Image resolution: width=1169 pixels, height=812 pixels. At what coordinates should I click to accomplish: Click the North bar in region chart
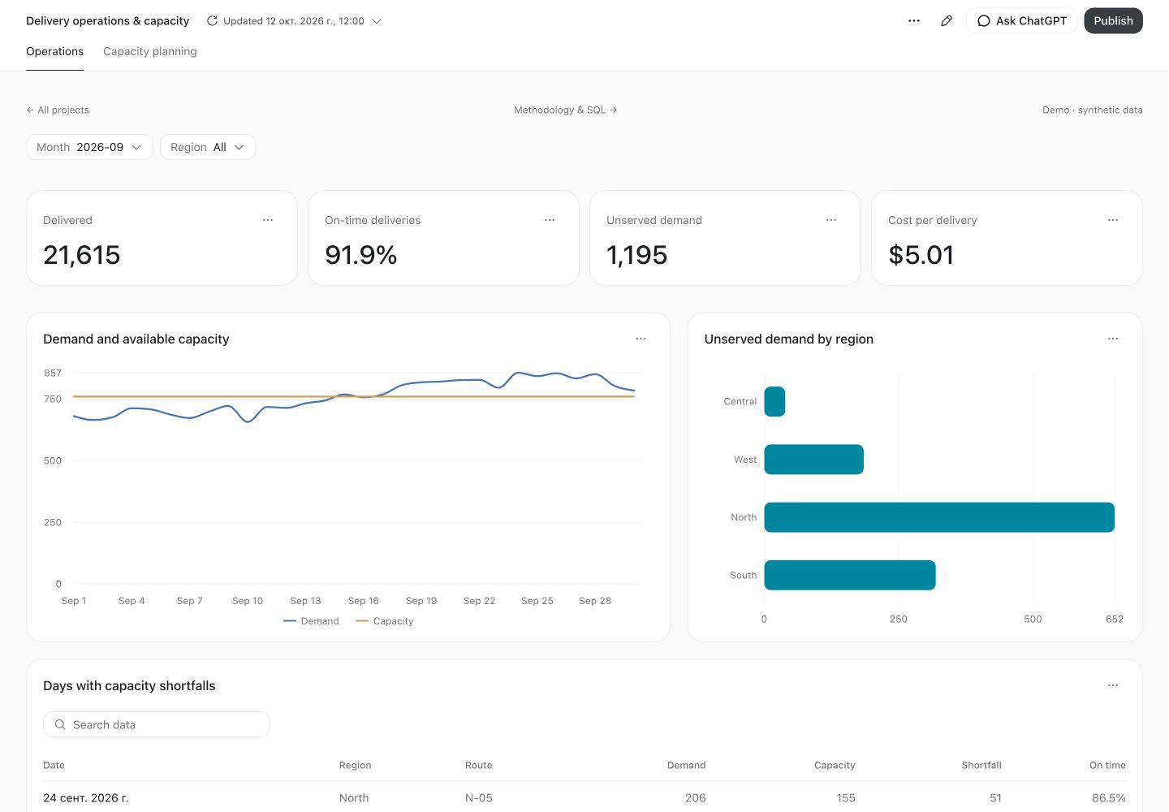939,517
